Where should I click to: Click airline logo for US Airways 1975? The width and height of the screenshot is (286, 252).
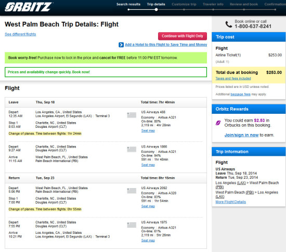pyautogui.click(x=132, y=225)
